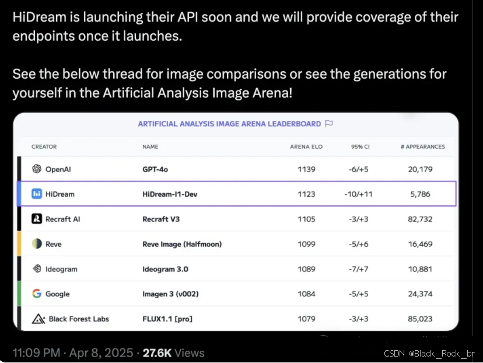This screenshot has width=483, height=363.
Task: Select the Reve Image (Halfmoon) model name
Action: coord(182,244)
